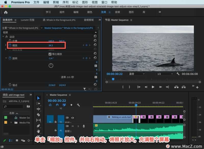
Task: Open the 序列 (Sequence) menu in the menu bar
Action: [66, 2]
